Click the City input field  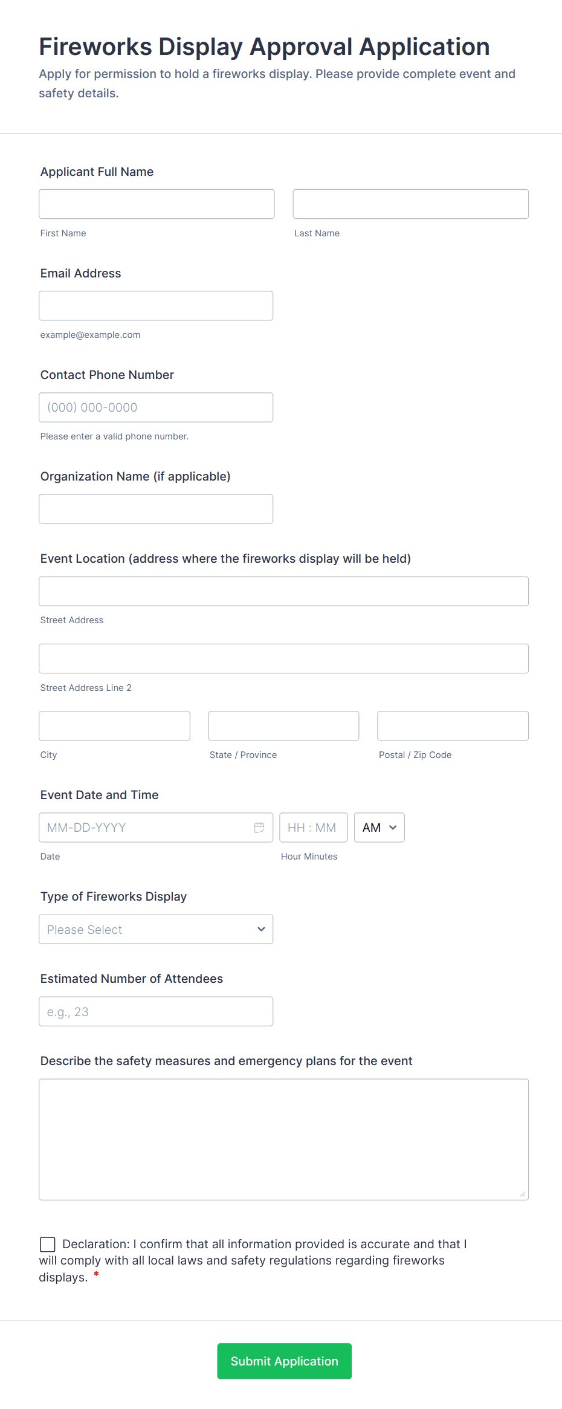point(114,725)
